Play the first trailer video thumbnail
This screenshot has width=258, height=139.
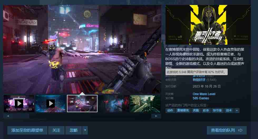pyautogui.click(x=19, y=104)
